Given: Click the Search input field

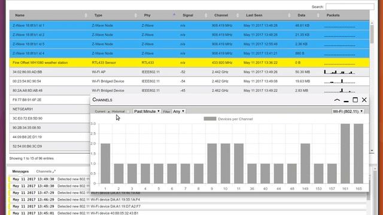Looking at the screenshot, I should pyautogui.click(x=349, y=7).
